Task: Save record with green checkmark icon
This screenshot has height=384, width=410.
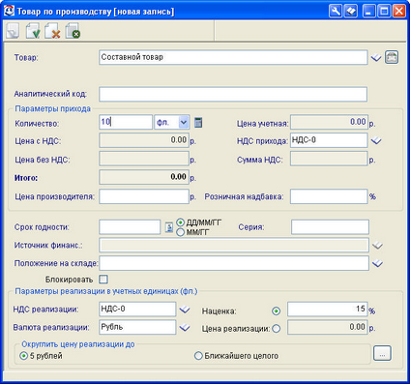Action: tap(33, 31)
